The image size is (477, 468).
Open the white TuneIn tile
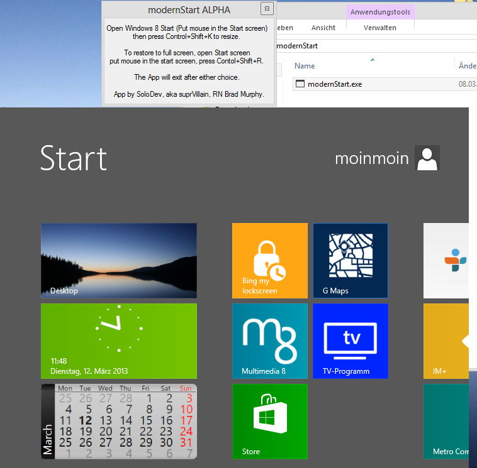click(446, 261)
